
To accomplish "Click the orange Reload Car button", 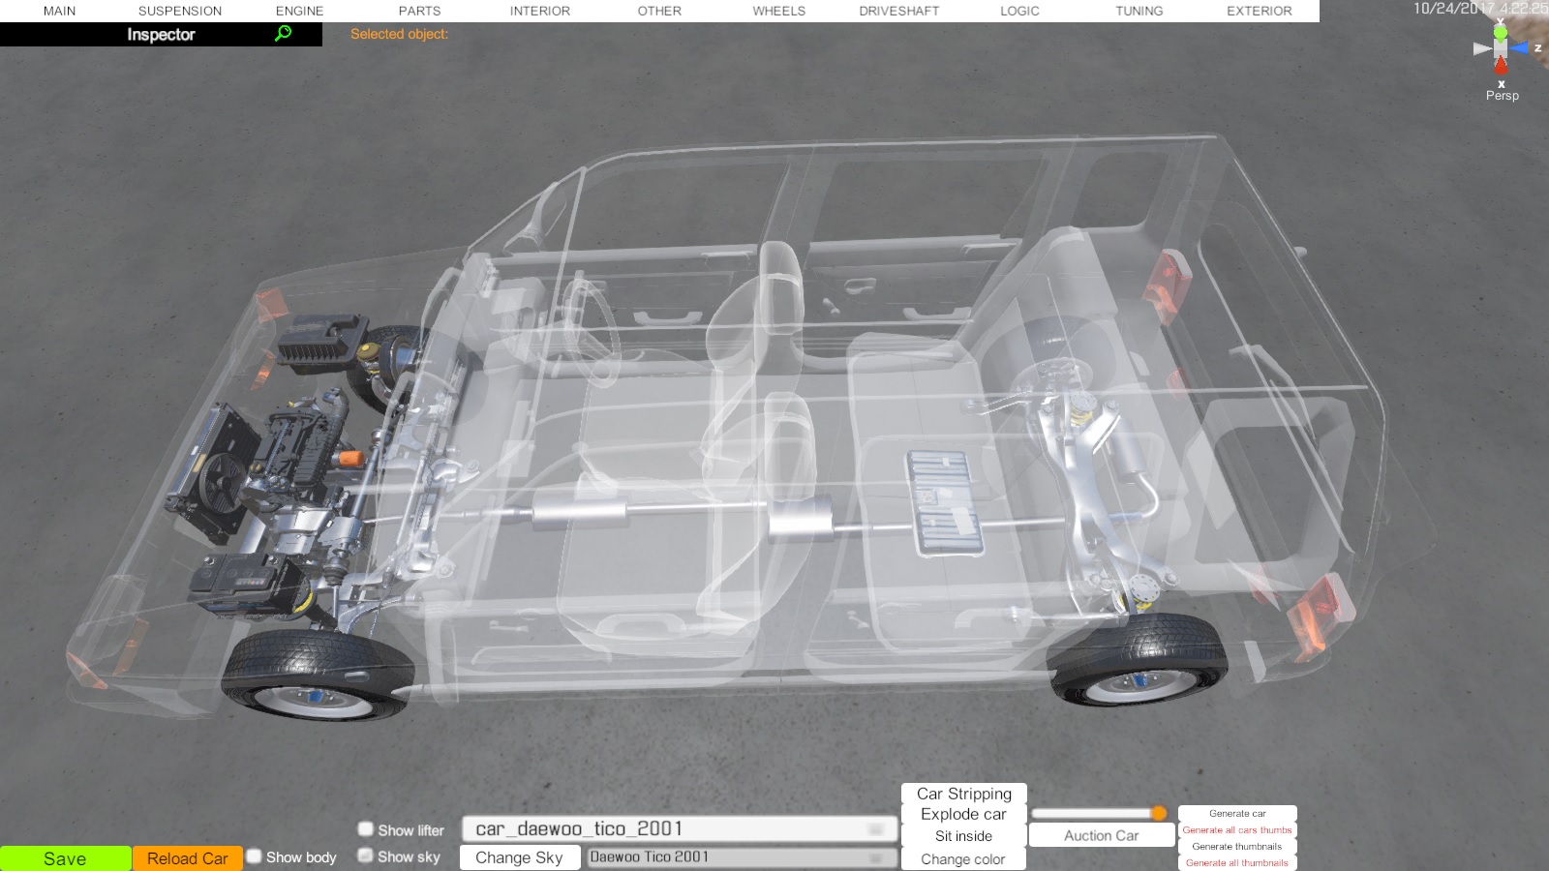I will [188, 858].
